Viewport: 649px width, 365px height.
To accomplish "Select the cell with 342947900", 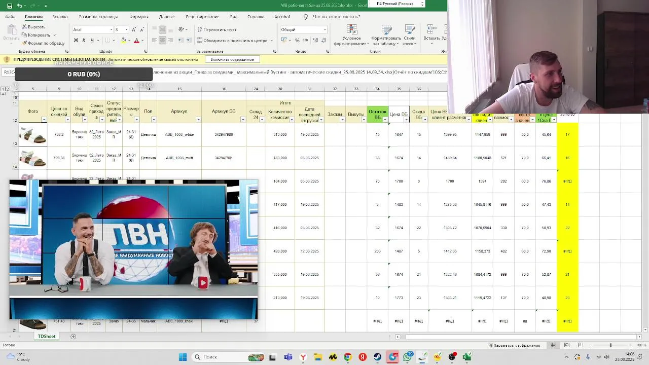I will (224, 134).
